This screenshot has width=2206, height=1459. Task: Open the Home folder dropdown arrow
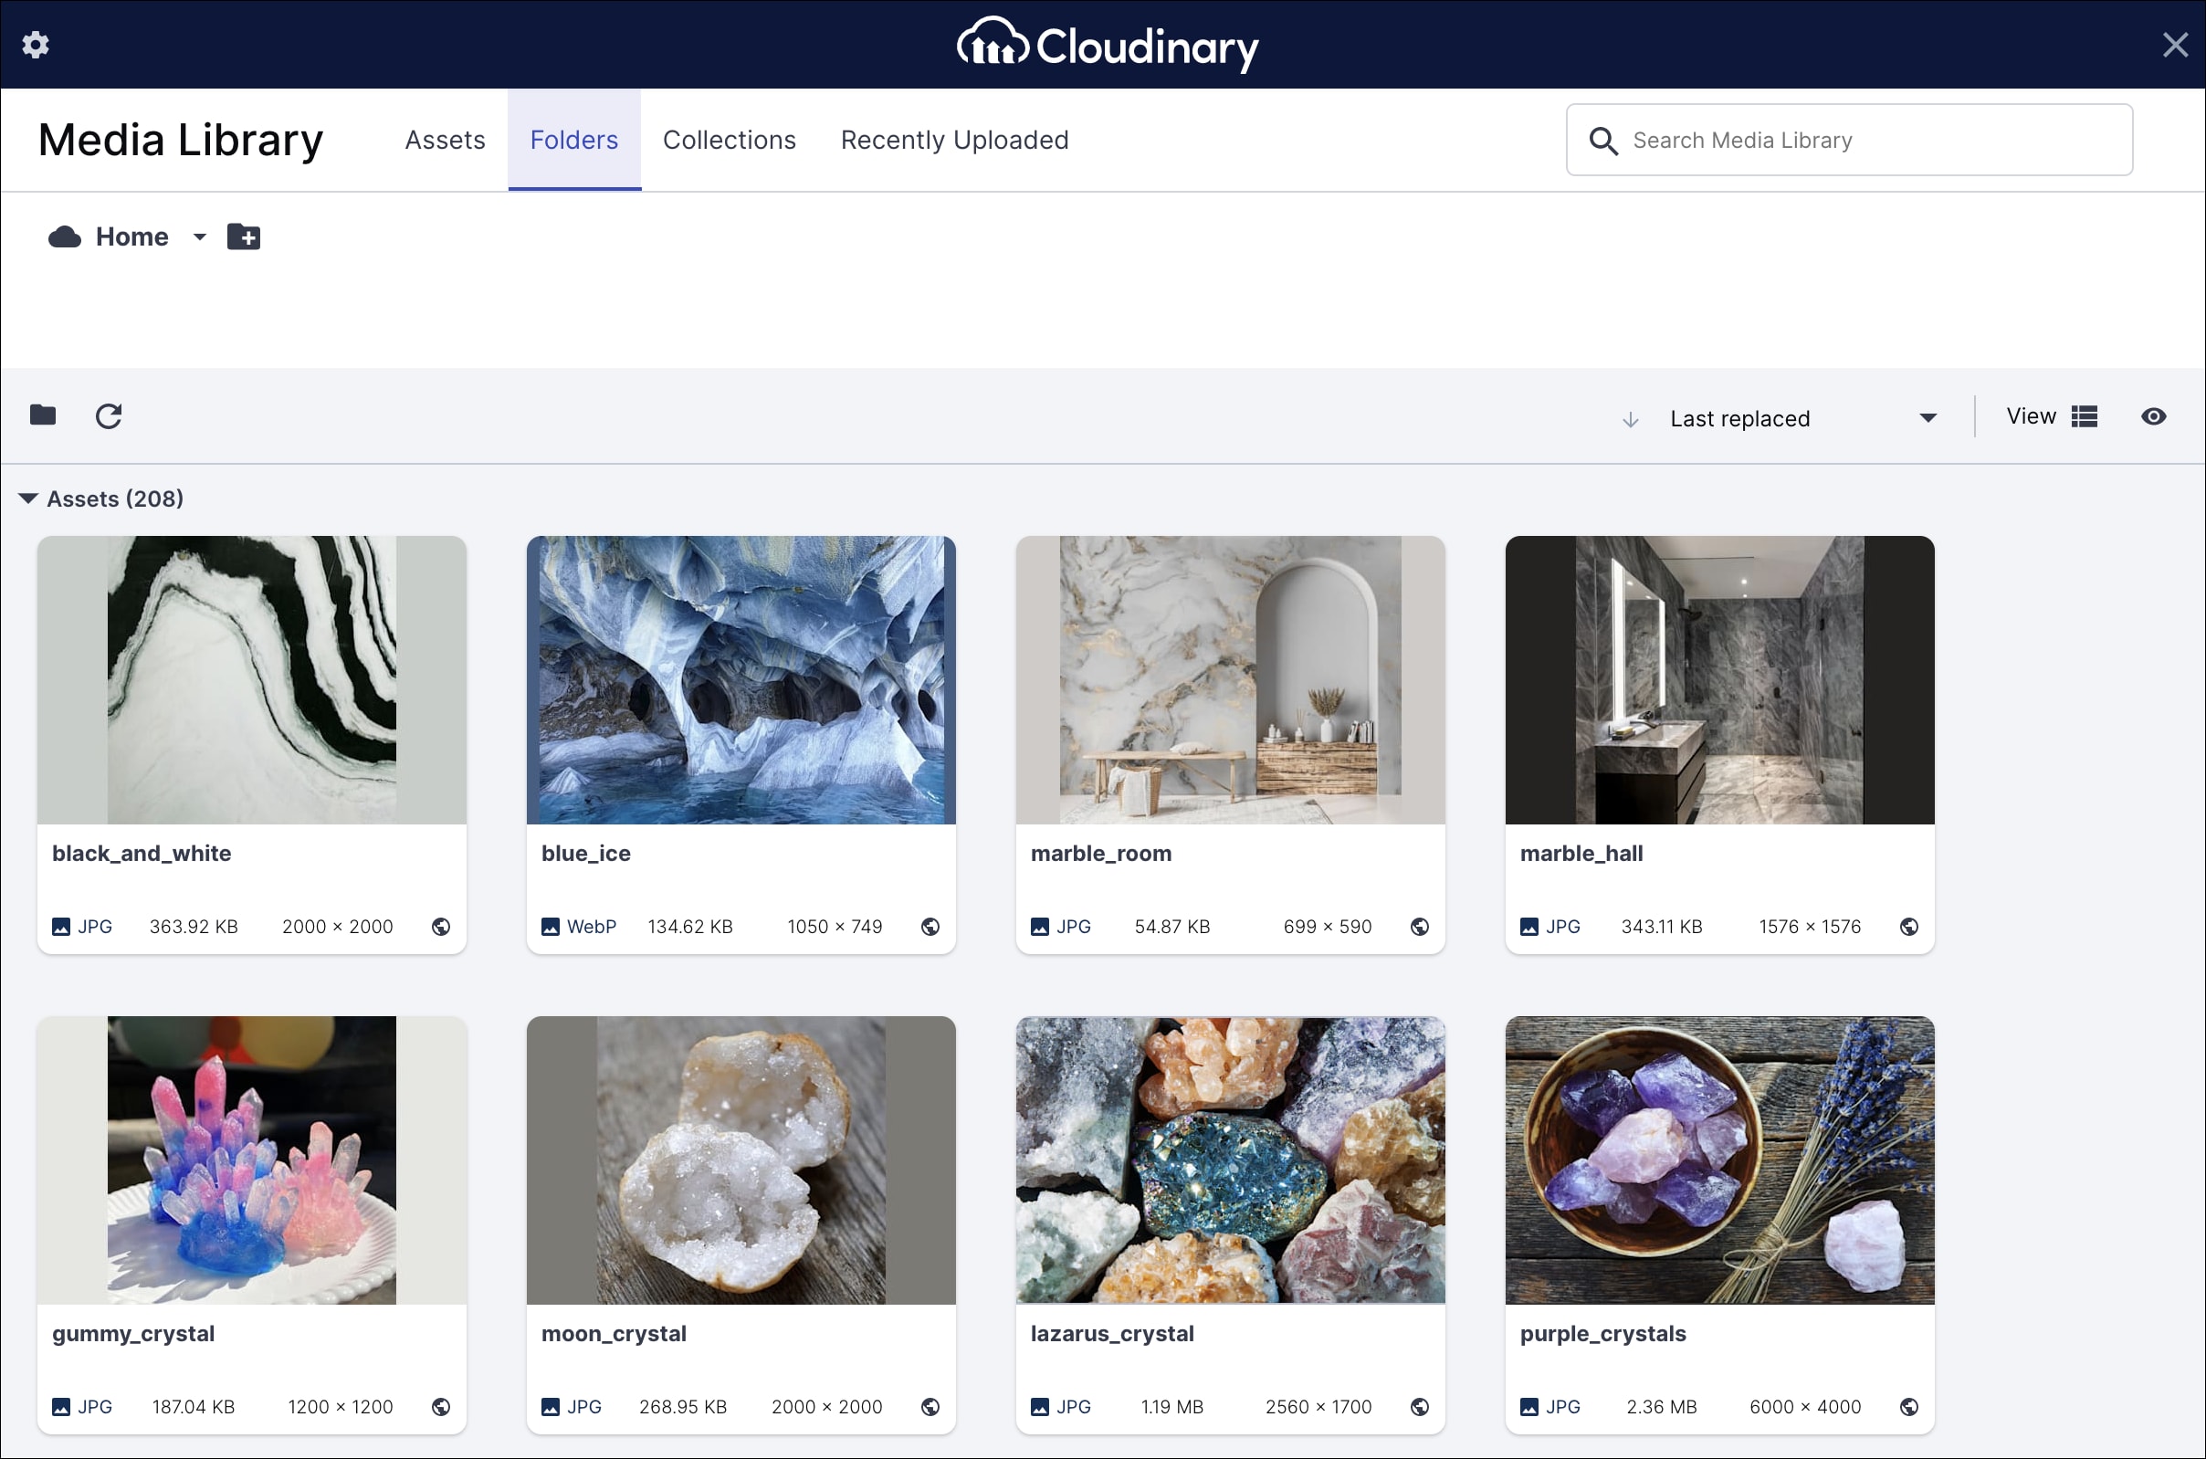(199, 237)
